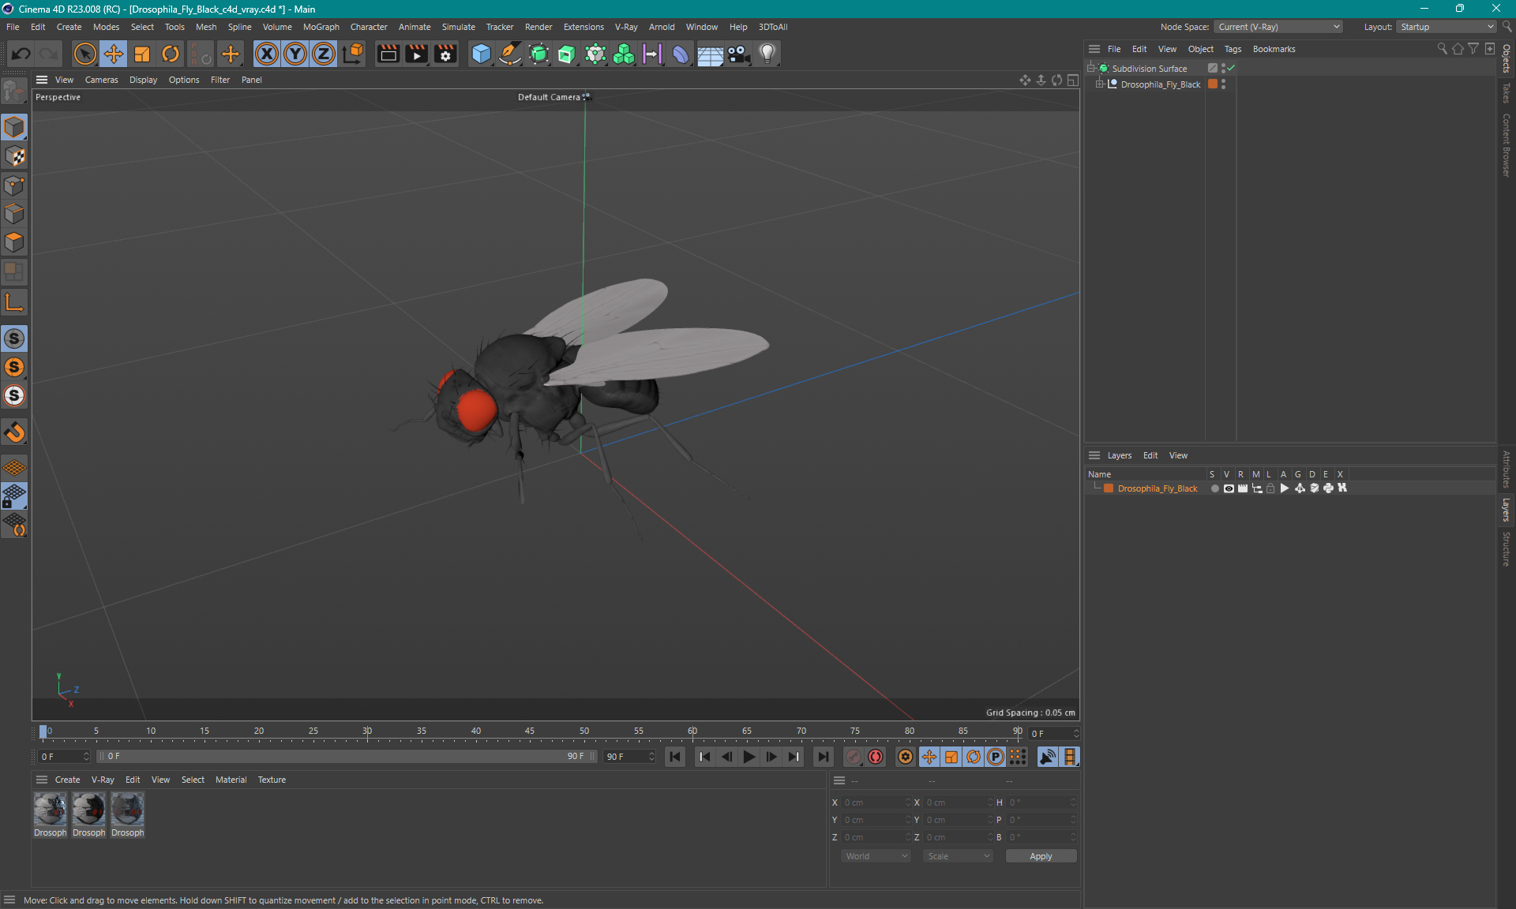The width and height of the screenshot is (1516, 909).
Task: Open the V-Ray menu
Action: pos(625,26)
